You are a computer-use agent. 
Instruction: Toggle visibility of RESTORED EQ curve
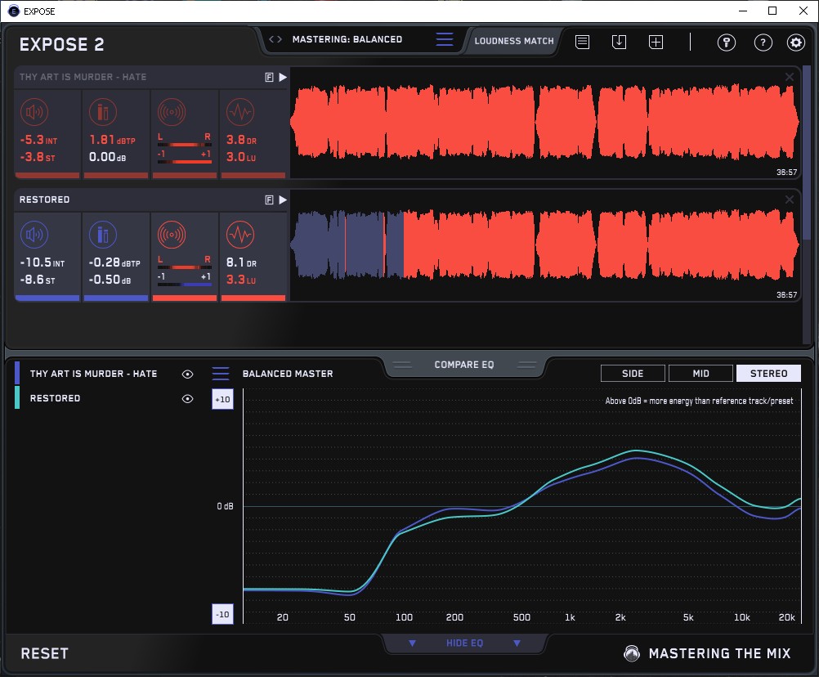188,398
